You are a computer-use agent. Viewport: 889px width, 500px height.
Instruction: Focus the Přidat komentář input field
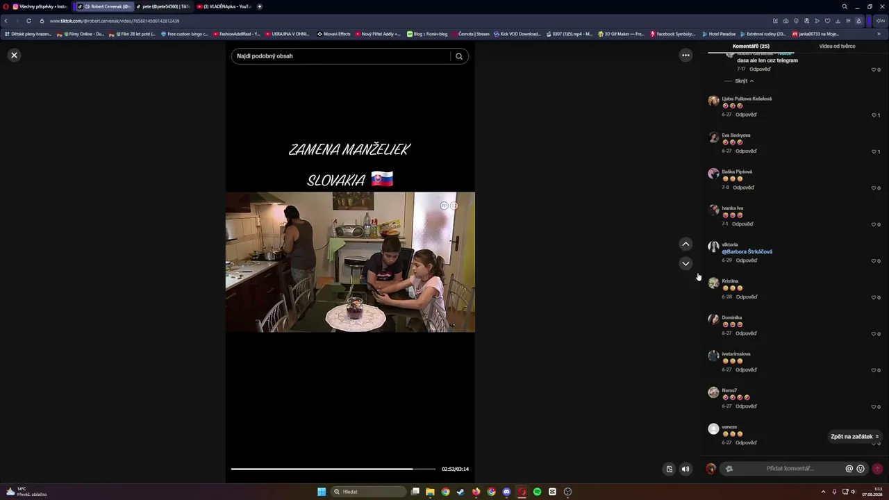(790, 469)
